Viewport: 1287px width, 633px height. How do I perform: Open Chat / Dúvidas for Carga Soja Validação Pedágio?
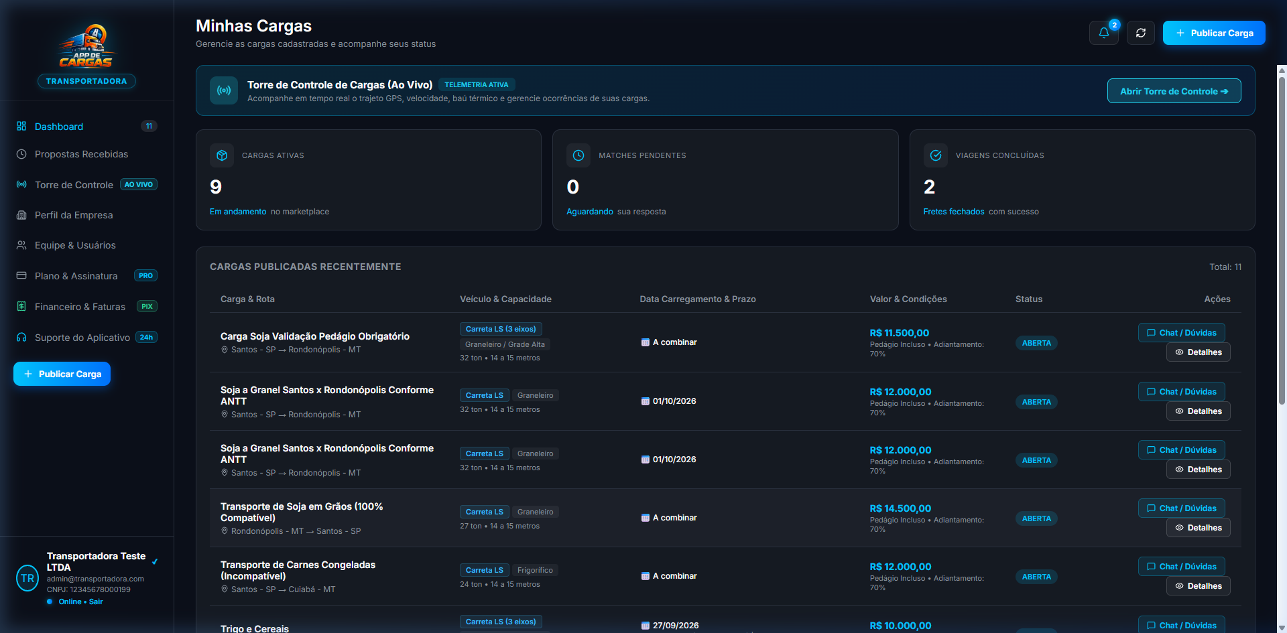click(1181, 333)
